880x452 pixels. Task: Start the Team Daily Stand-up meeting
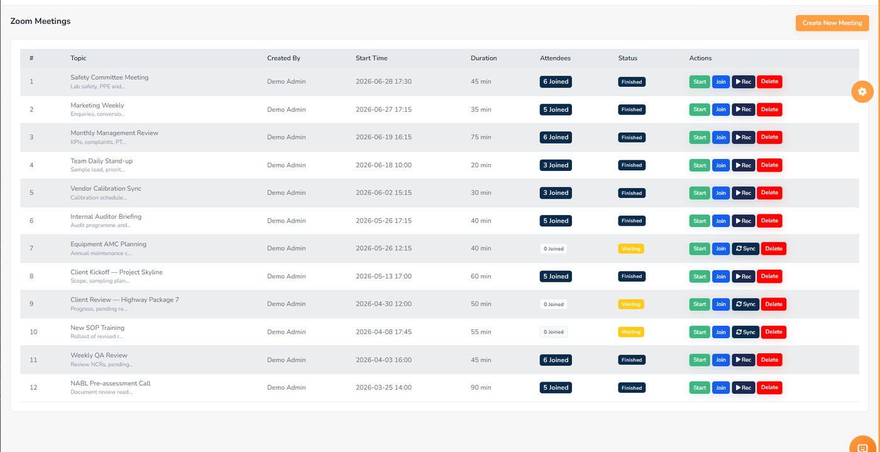[x=700, y=165]
